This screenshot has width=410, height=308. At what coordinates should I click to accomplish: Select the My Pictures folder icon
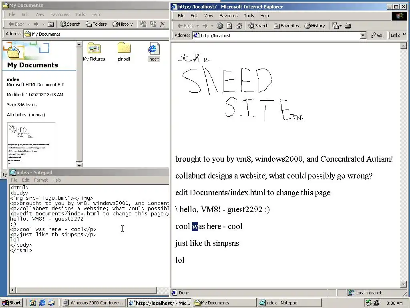(94, 52)
